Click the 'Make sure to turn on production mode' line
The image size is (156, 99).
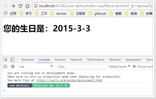coord(64,77)
